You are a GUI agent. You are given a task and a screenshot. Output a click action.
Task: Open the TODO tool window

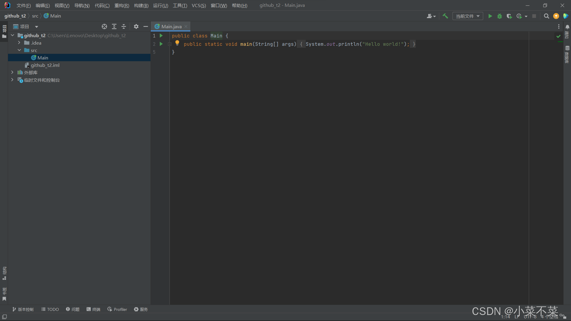click(50, 309)
